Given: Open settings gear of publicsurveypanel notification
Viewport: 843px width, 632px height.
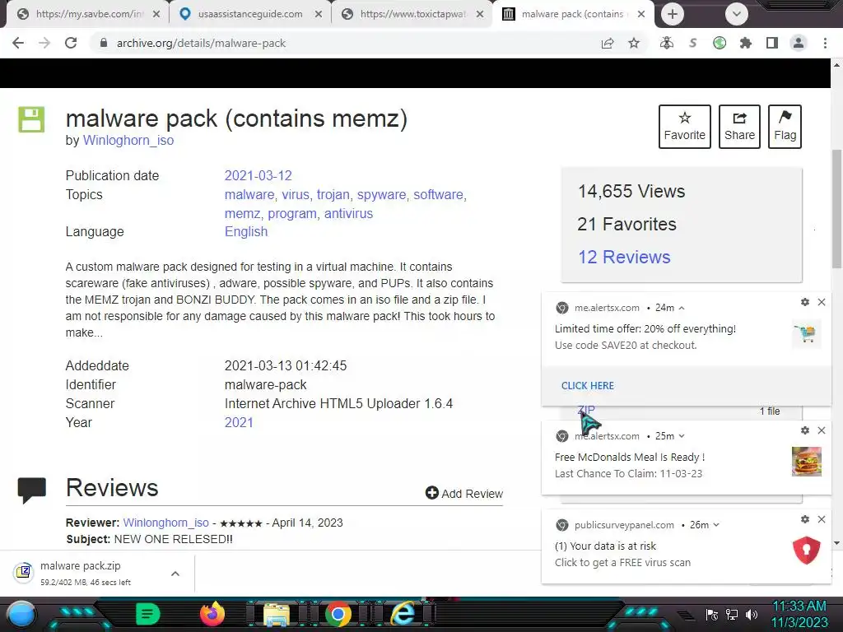Looking at the screenshot, I should pos(804,519).
